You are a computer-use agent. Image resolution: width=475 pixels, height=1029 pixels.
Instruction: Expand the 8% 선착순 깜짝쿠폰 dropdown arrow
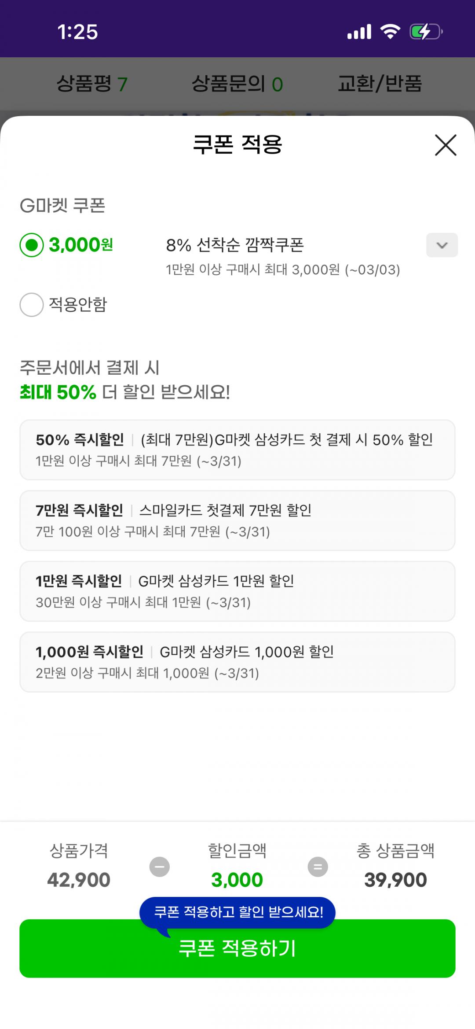point(442,245)
